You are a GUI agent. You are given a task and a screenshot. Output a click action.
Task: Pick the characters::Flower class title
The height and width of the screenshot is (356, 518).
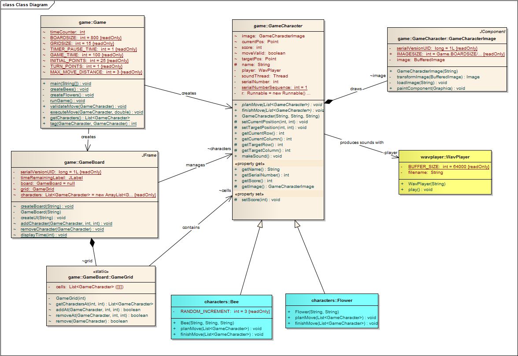point(332,300)
